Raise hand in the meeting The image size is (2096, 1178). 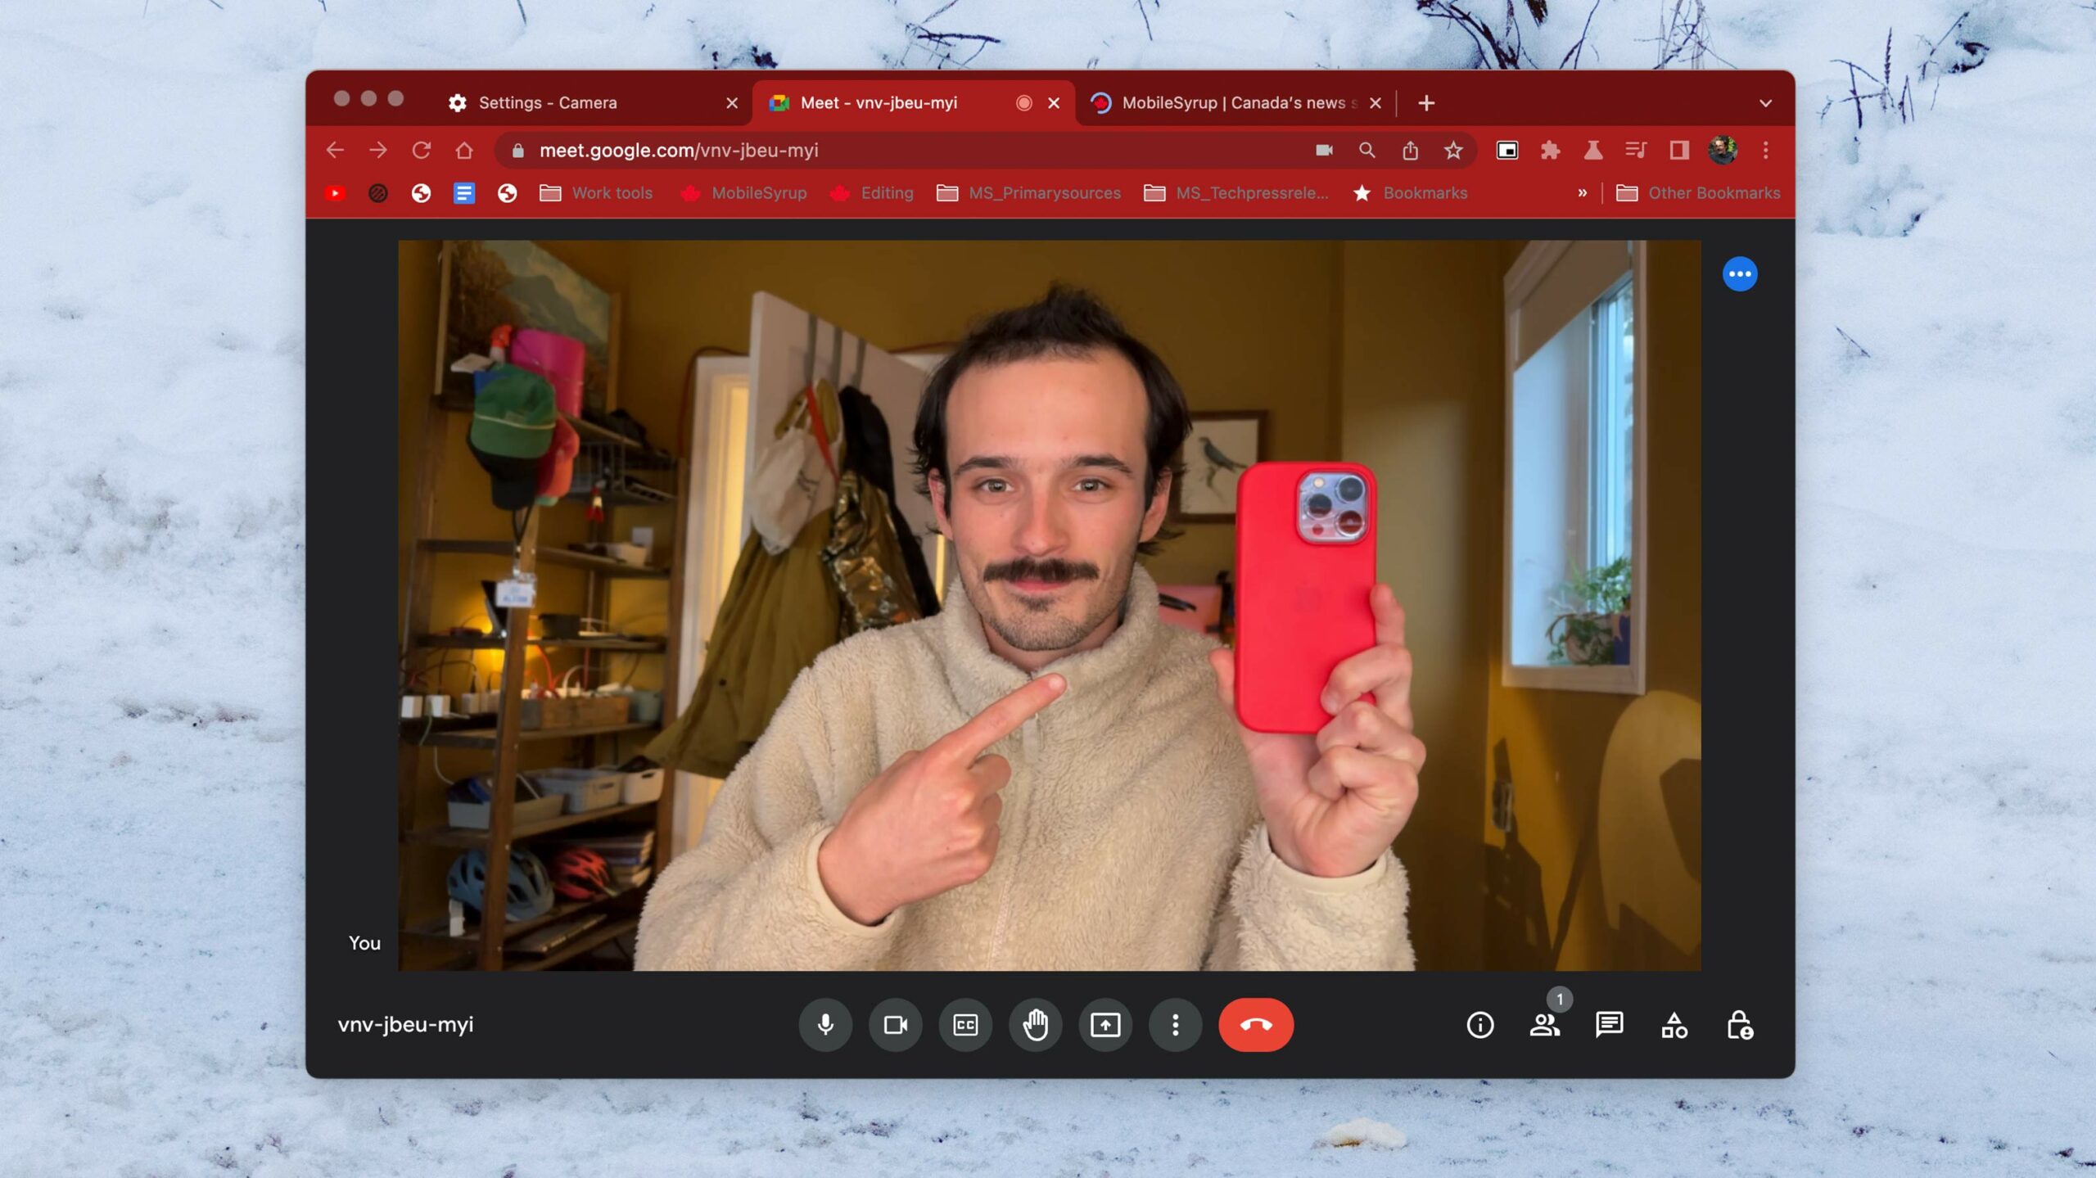pos(1035,1024)
